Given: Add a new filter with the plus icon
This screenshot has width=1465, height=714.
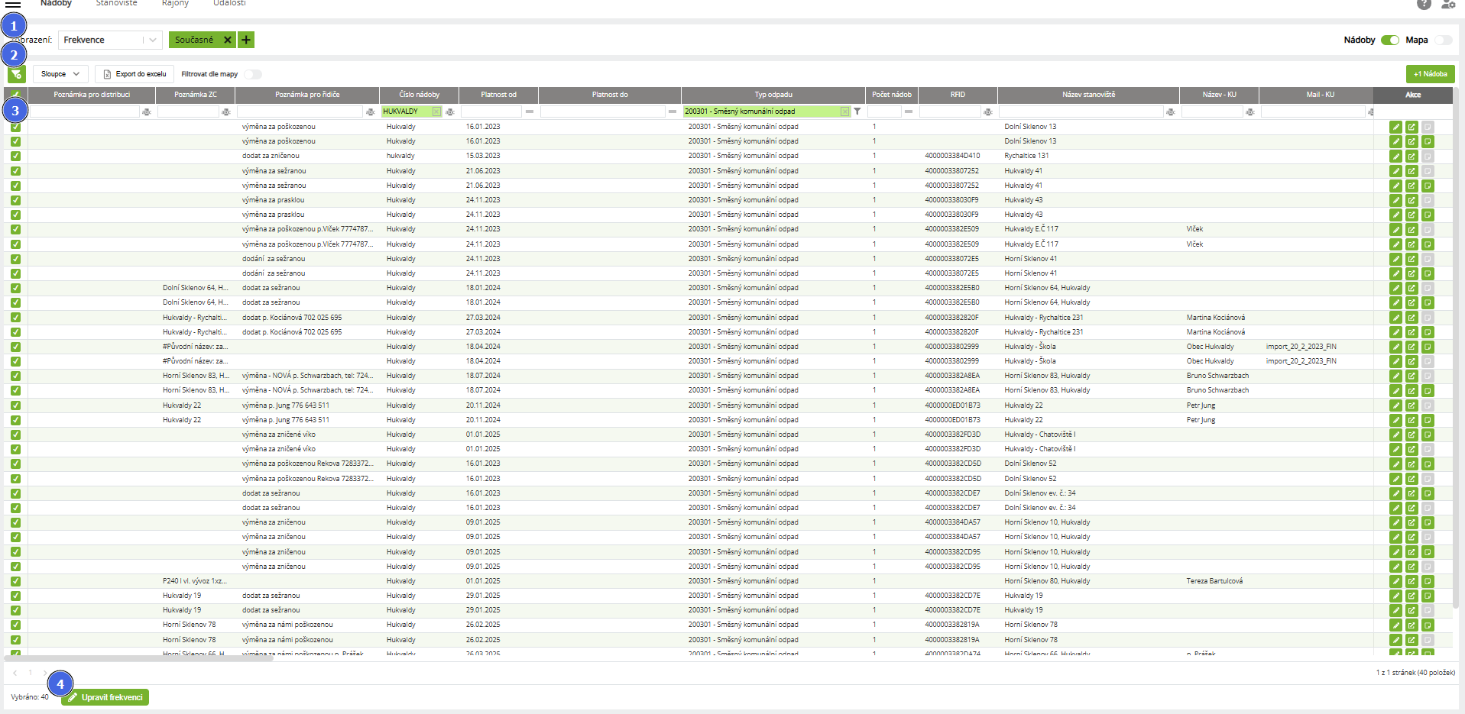Looking at the screenshot, I should pyautogui.click(x=246, y=40).
